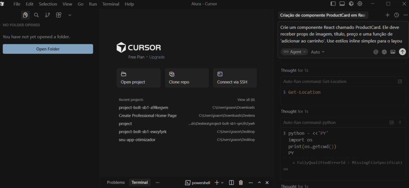Open Cursor settings gear icon

point(360,4)
